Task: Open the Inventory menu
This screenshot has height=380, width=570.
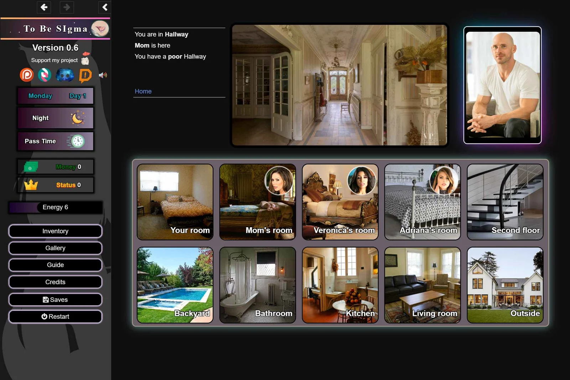Action: [55, 231]
